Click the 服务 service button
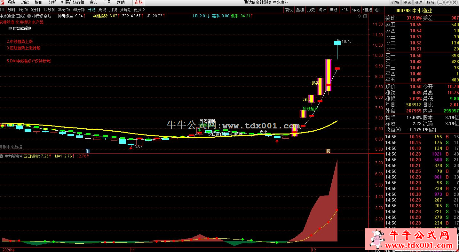This screenshot has height=252, width=459. click(x=431, y=2)
